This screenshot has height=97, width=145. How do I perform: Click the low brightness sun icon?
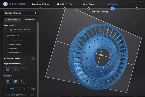click(6, 88)
